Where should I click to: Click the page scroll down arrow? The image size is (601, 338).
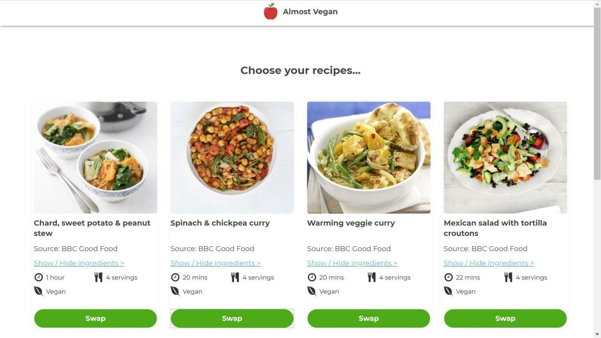(597, 334)
